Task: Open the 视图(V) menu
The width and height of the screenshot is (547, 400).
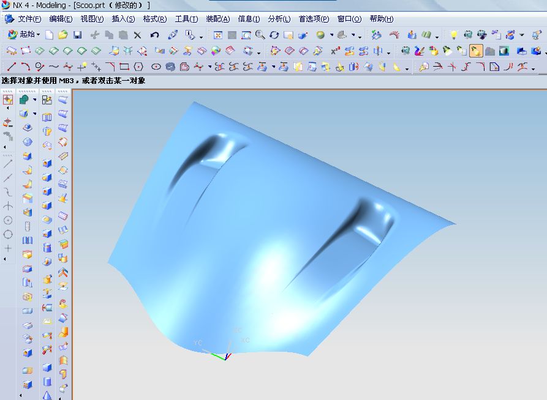Action: [x=92, y=19]
